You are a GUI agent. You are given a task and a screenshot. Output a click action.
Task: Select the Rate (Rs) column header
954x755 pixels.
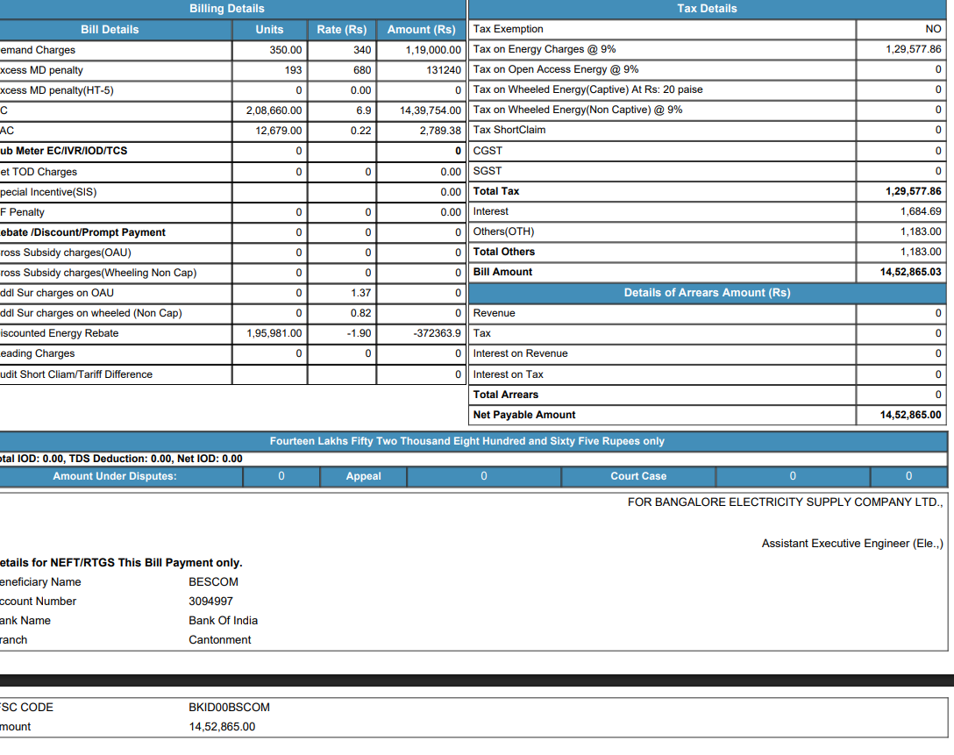click(x=342, y=29)
